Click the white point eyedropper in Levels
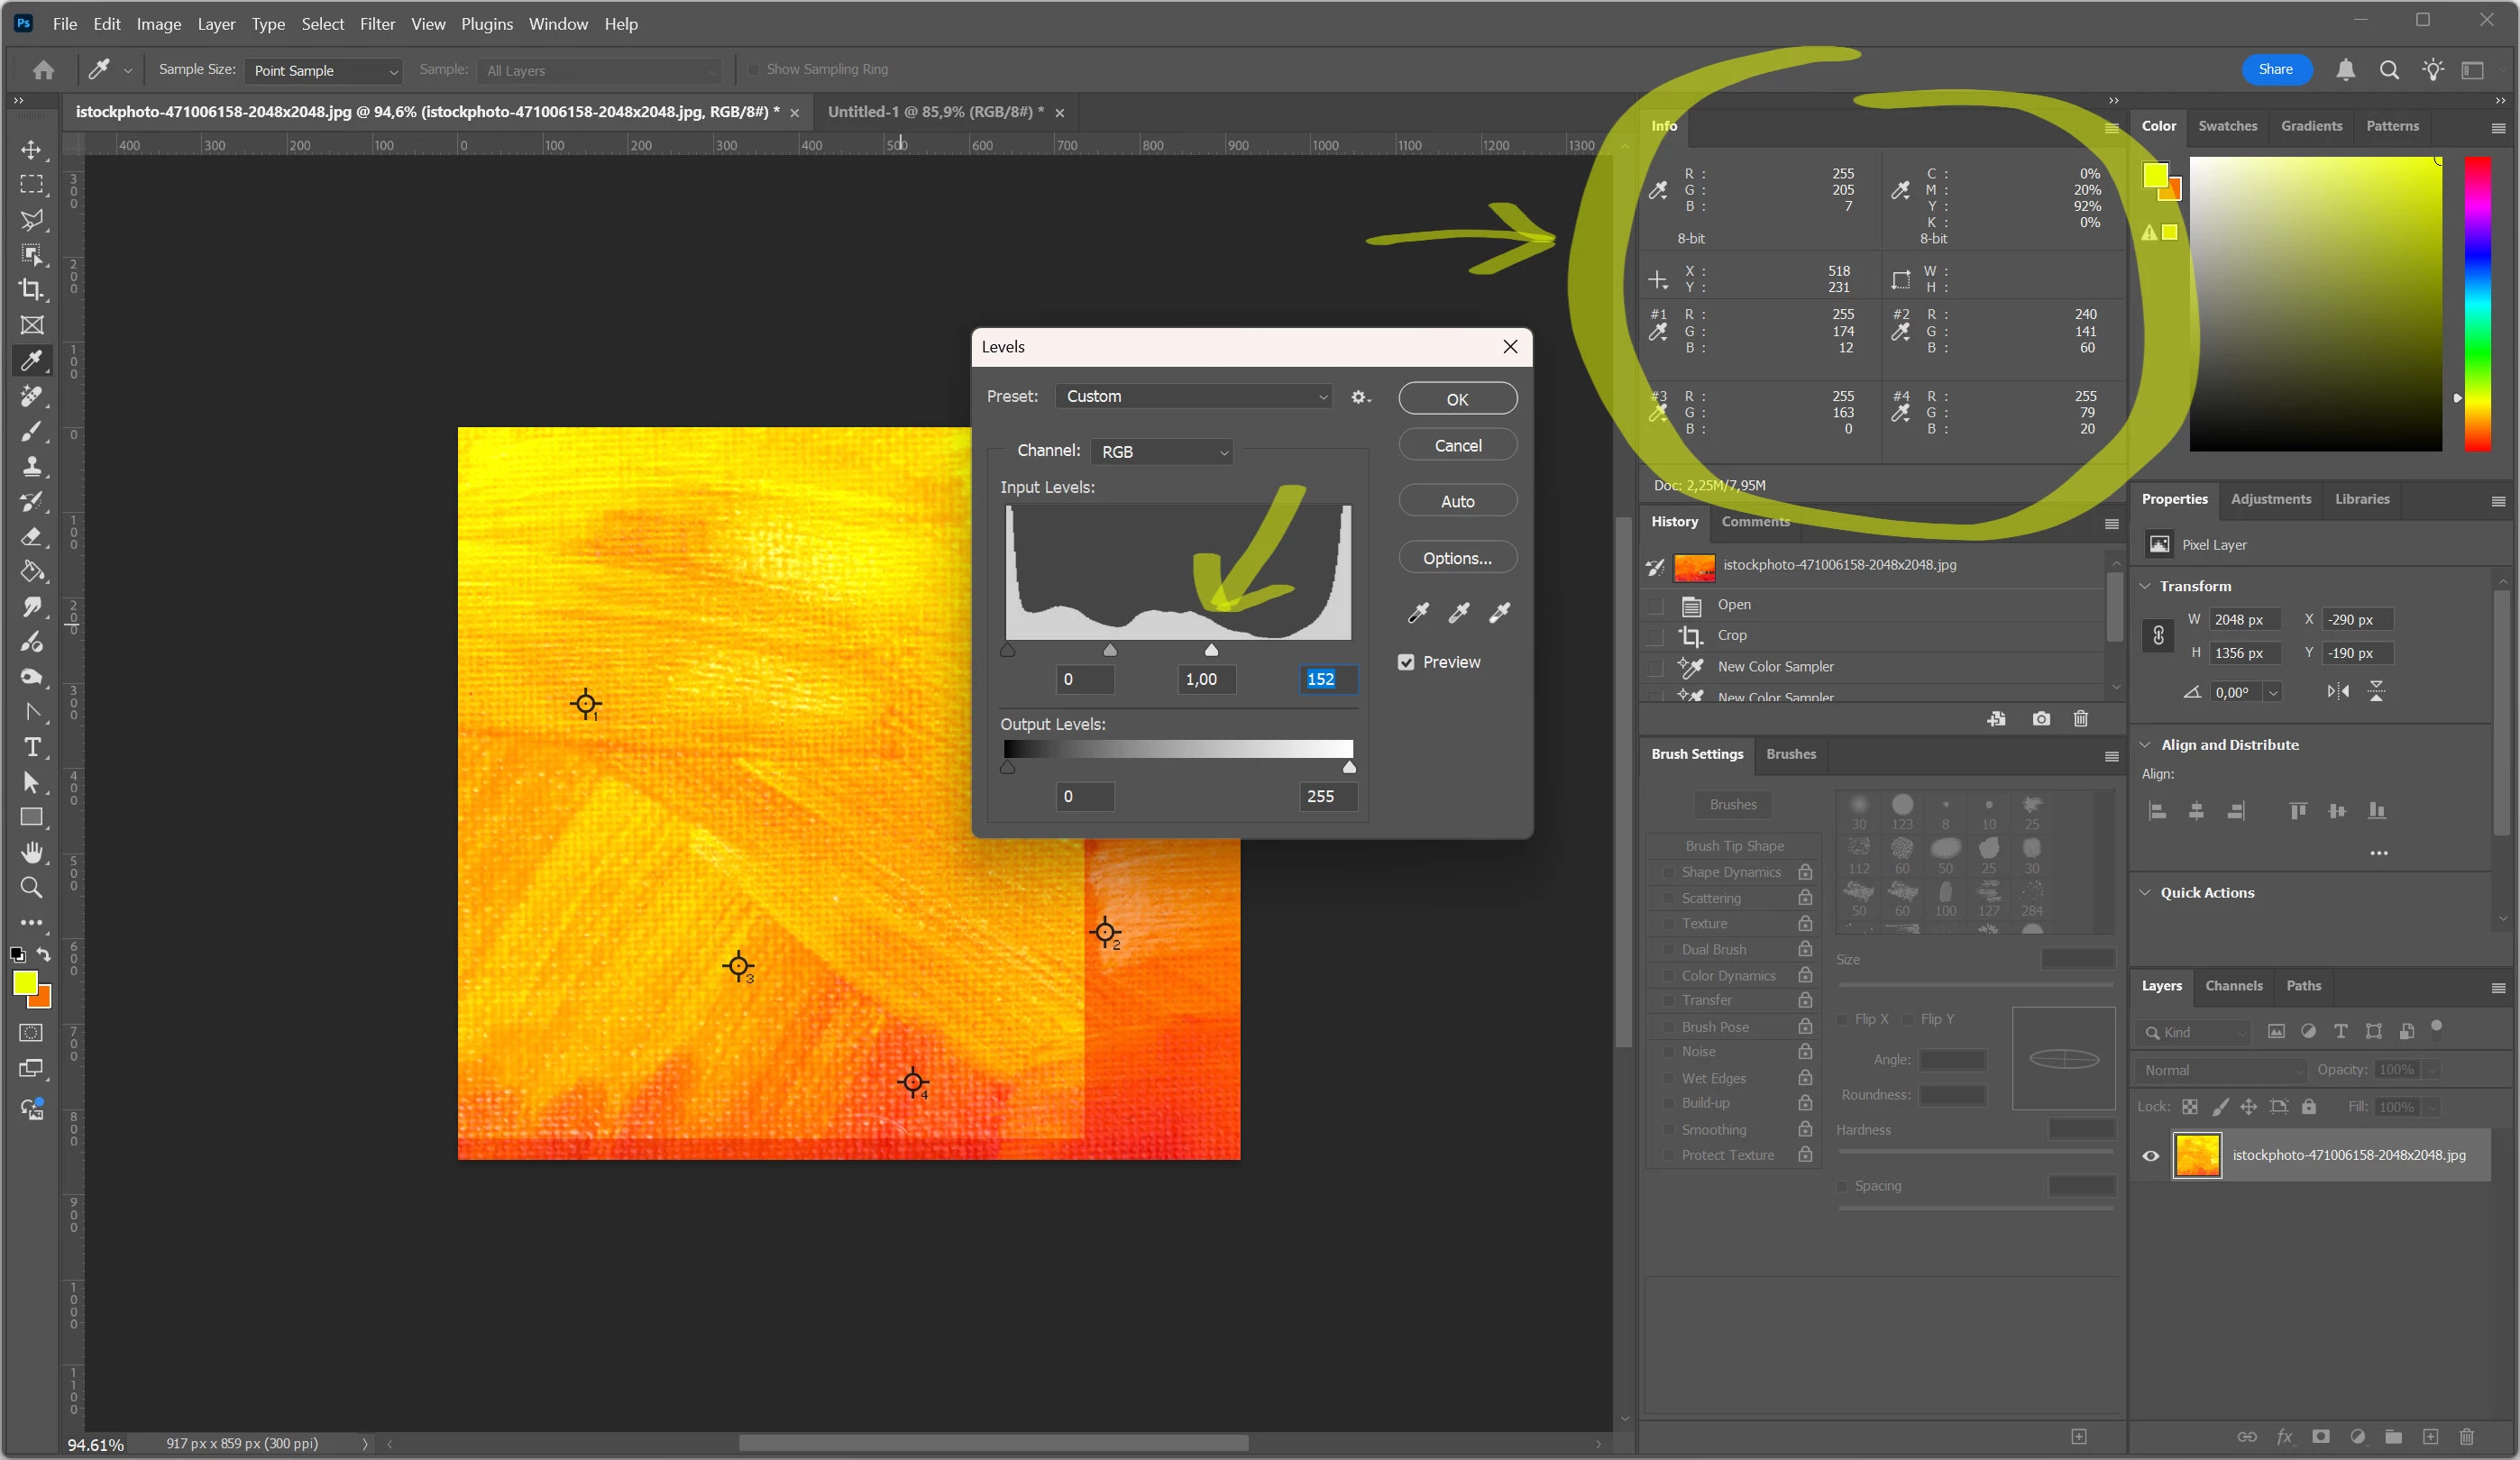Image resolution: width=2520 pixels, height=1460 pixels. [x=1499, y=613]
